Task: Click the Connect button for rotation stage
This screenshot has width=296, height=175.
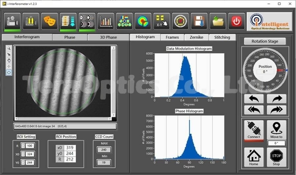Action: point(254,130)
